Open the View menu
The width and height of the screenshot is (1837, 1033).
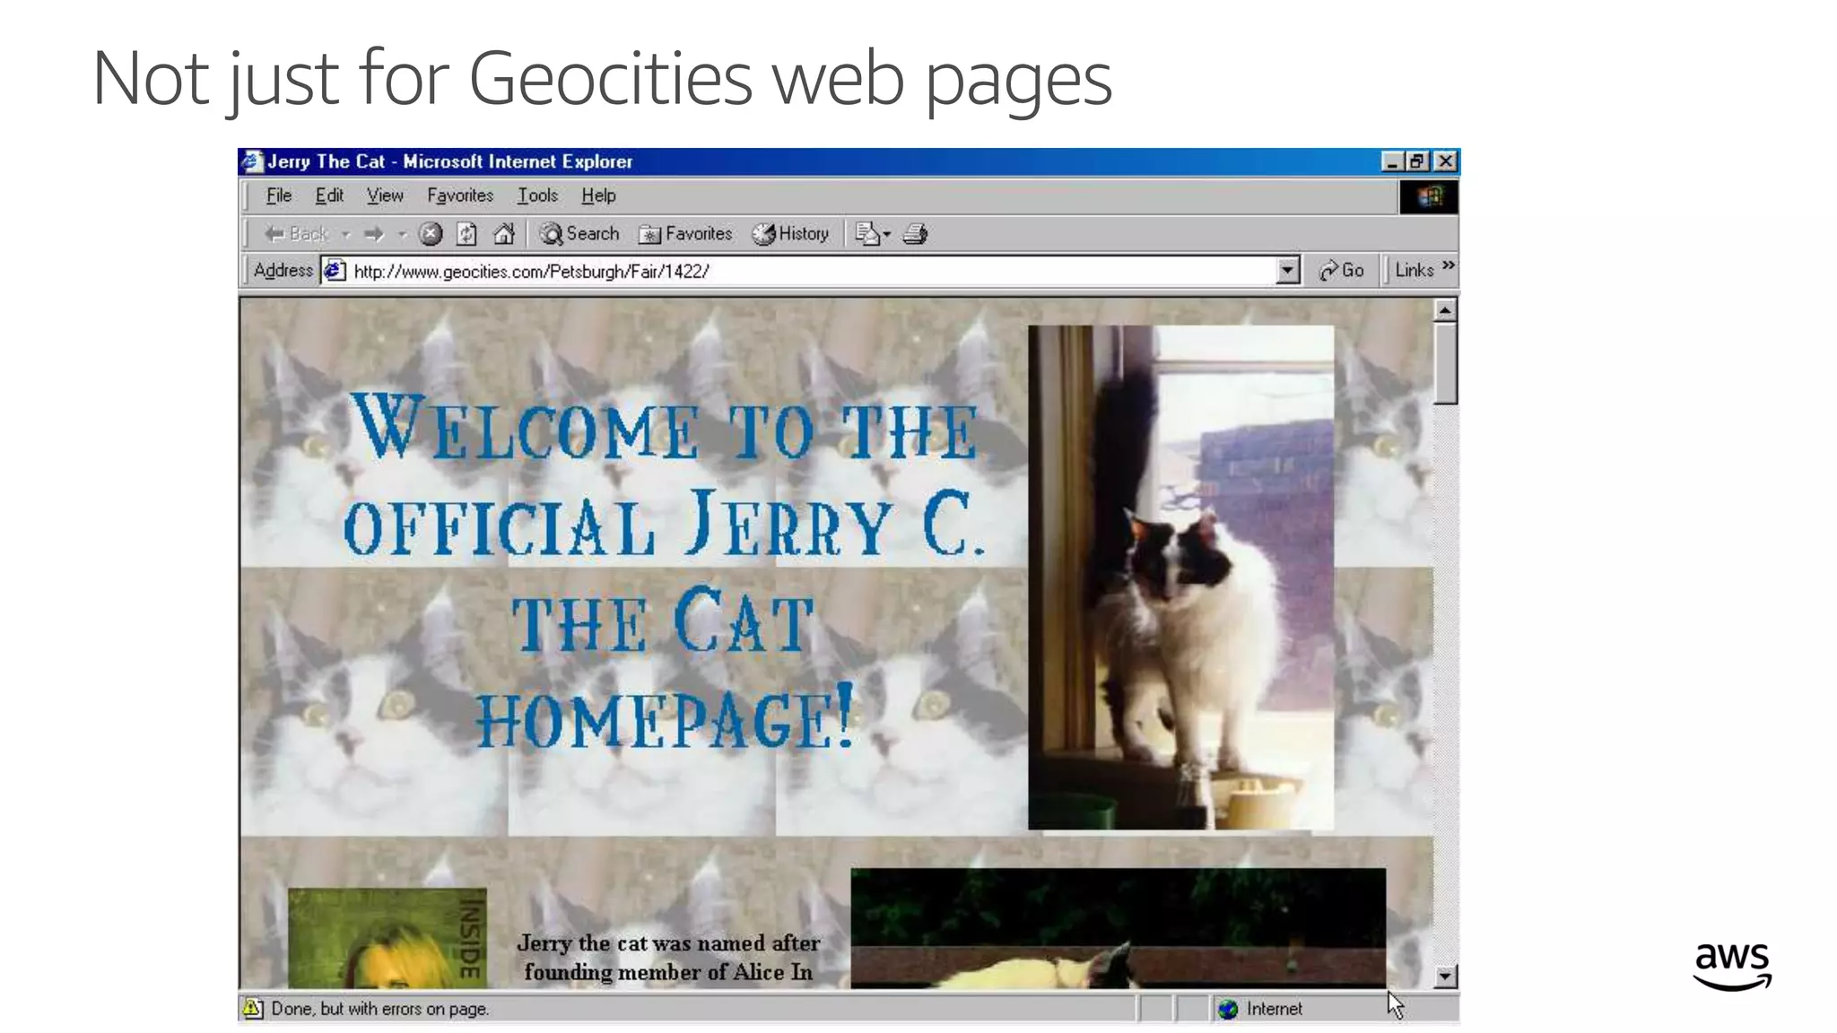coord(385,195)
